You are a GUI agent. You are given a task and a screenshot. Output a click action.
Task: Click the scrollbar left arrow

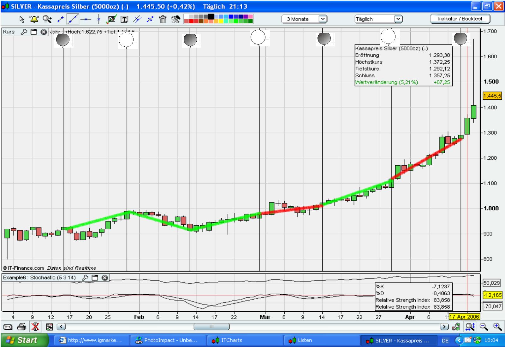(x=61, y=327)
